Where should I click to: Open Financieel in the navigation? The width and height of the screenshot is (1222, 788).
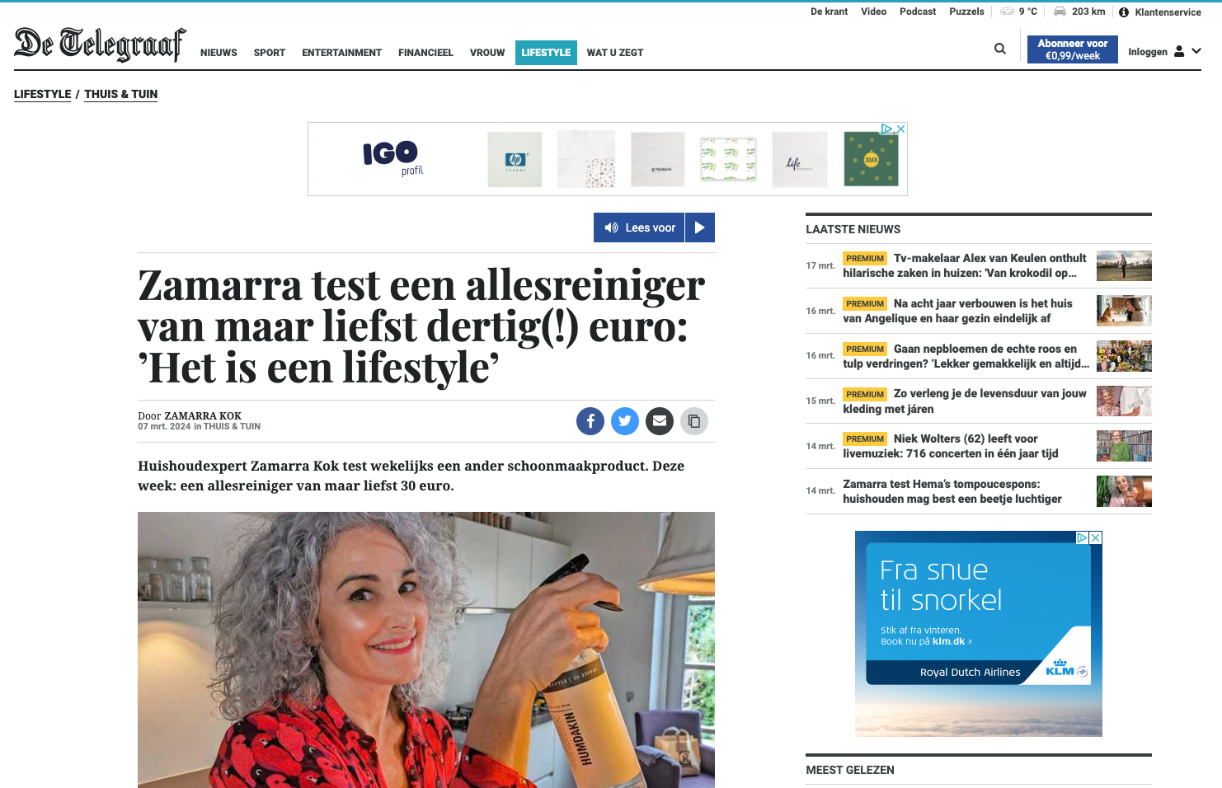point(425,53)
